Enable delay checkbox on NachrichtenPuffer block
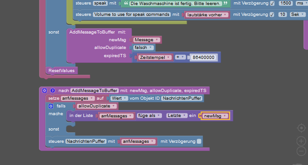The height and width of the screenshot is (165, 308). (x=199, y=141)
